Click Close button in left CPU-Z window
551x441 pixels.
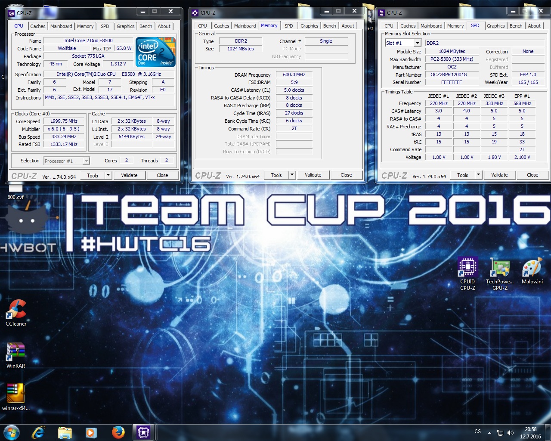tap(162, 175)
